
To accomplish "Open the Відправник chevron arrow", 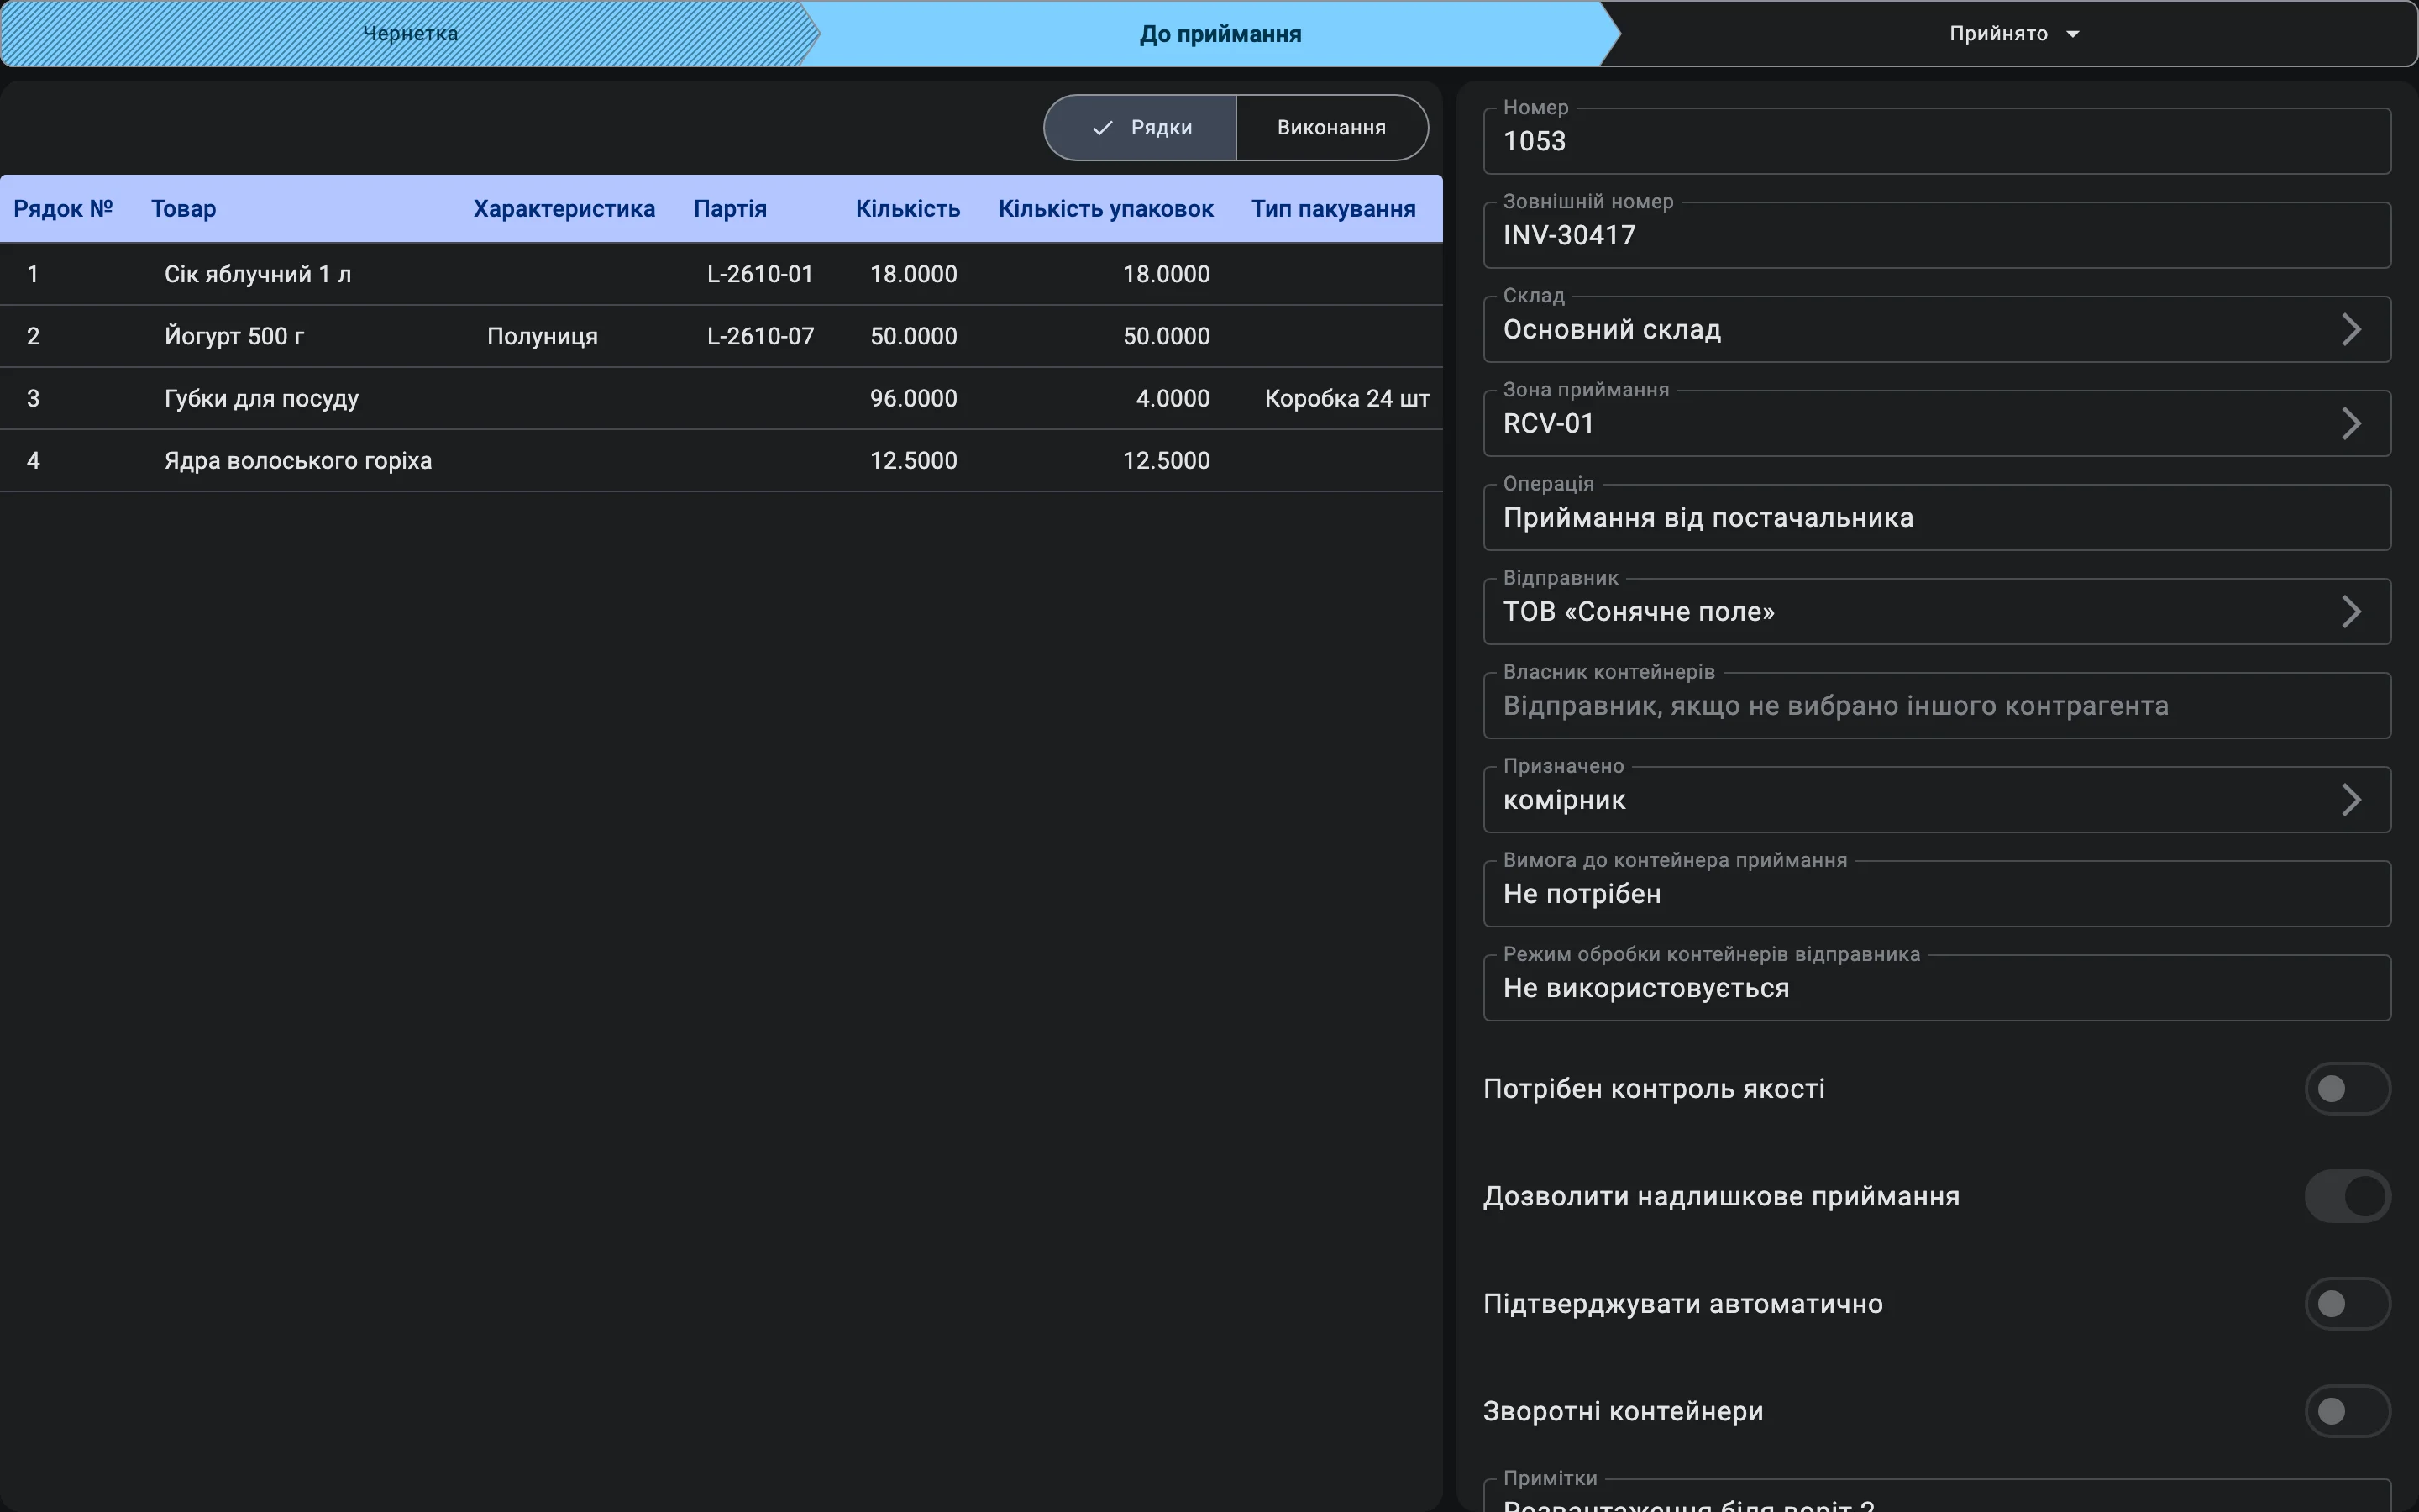I will [x=2351, y=611].
